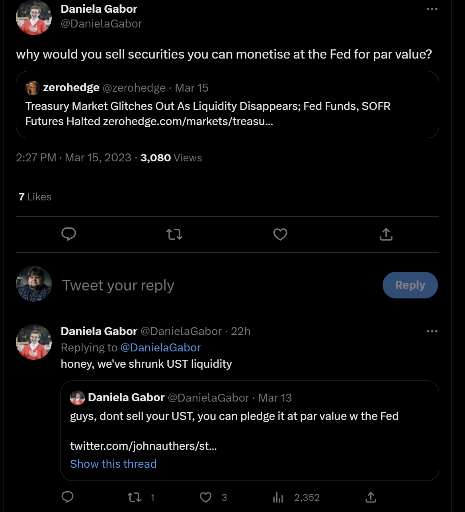This screenshot has height=512, width=465.
Task: Open your own profile avatar by reply box
Action: click(x=34, y=284)
